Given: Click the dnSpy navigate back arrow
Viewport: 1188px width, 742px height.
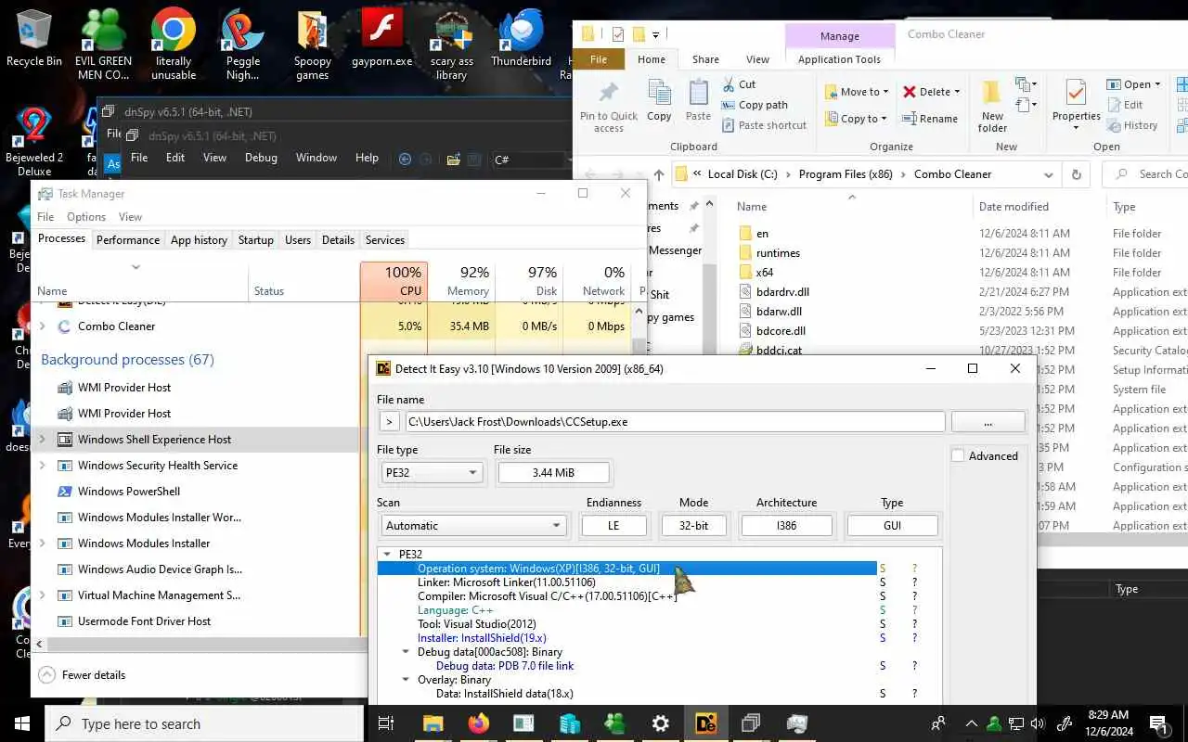Looking at the screenshot, I should (x=405, y=159).
